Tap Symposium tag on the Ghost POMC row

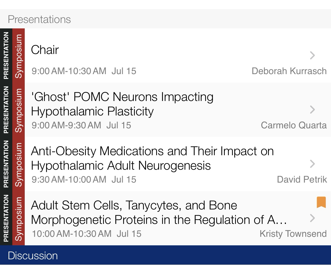tap(19, 110)
